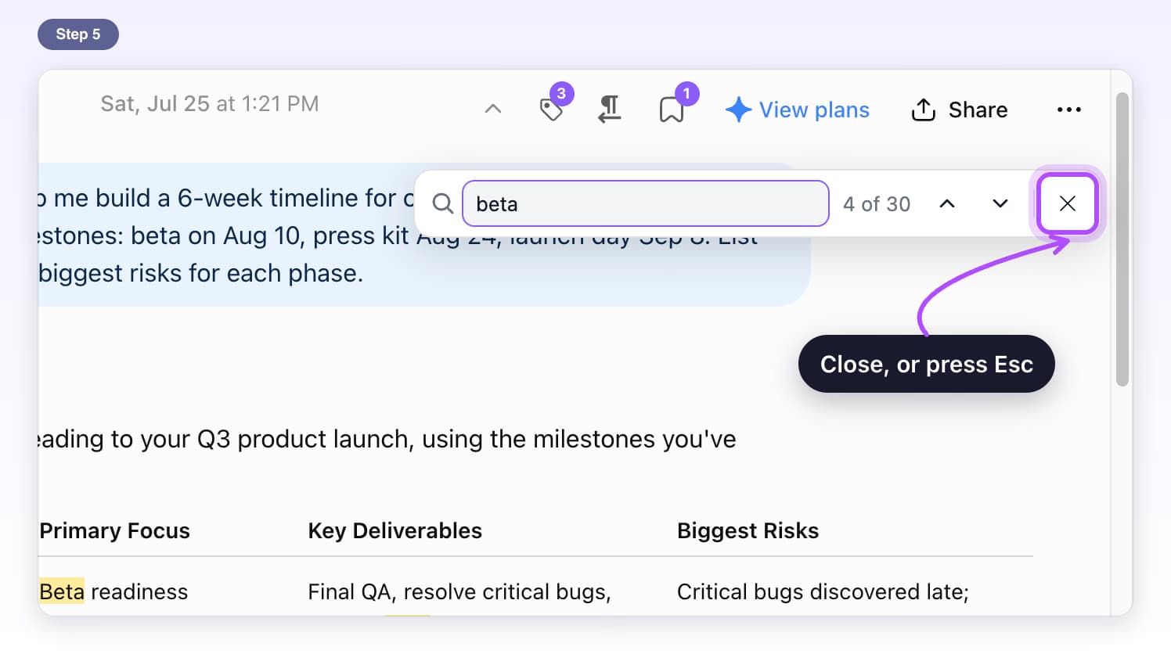1171x654 pixels.
Task: Go to next search match
Action: pyautogui.click(x=1000, y=203)
